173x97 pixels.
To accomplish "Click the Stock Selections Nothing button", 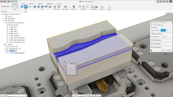I will (x=164, y=37).
